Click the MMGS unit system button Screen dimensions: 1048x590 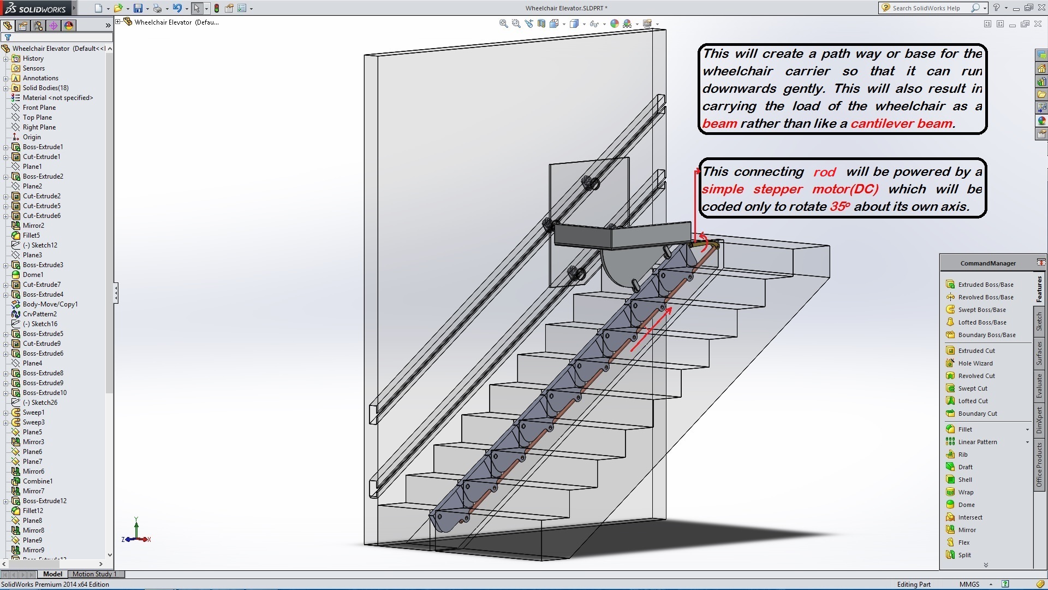click(x=969, y=584)
